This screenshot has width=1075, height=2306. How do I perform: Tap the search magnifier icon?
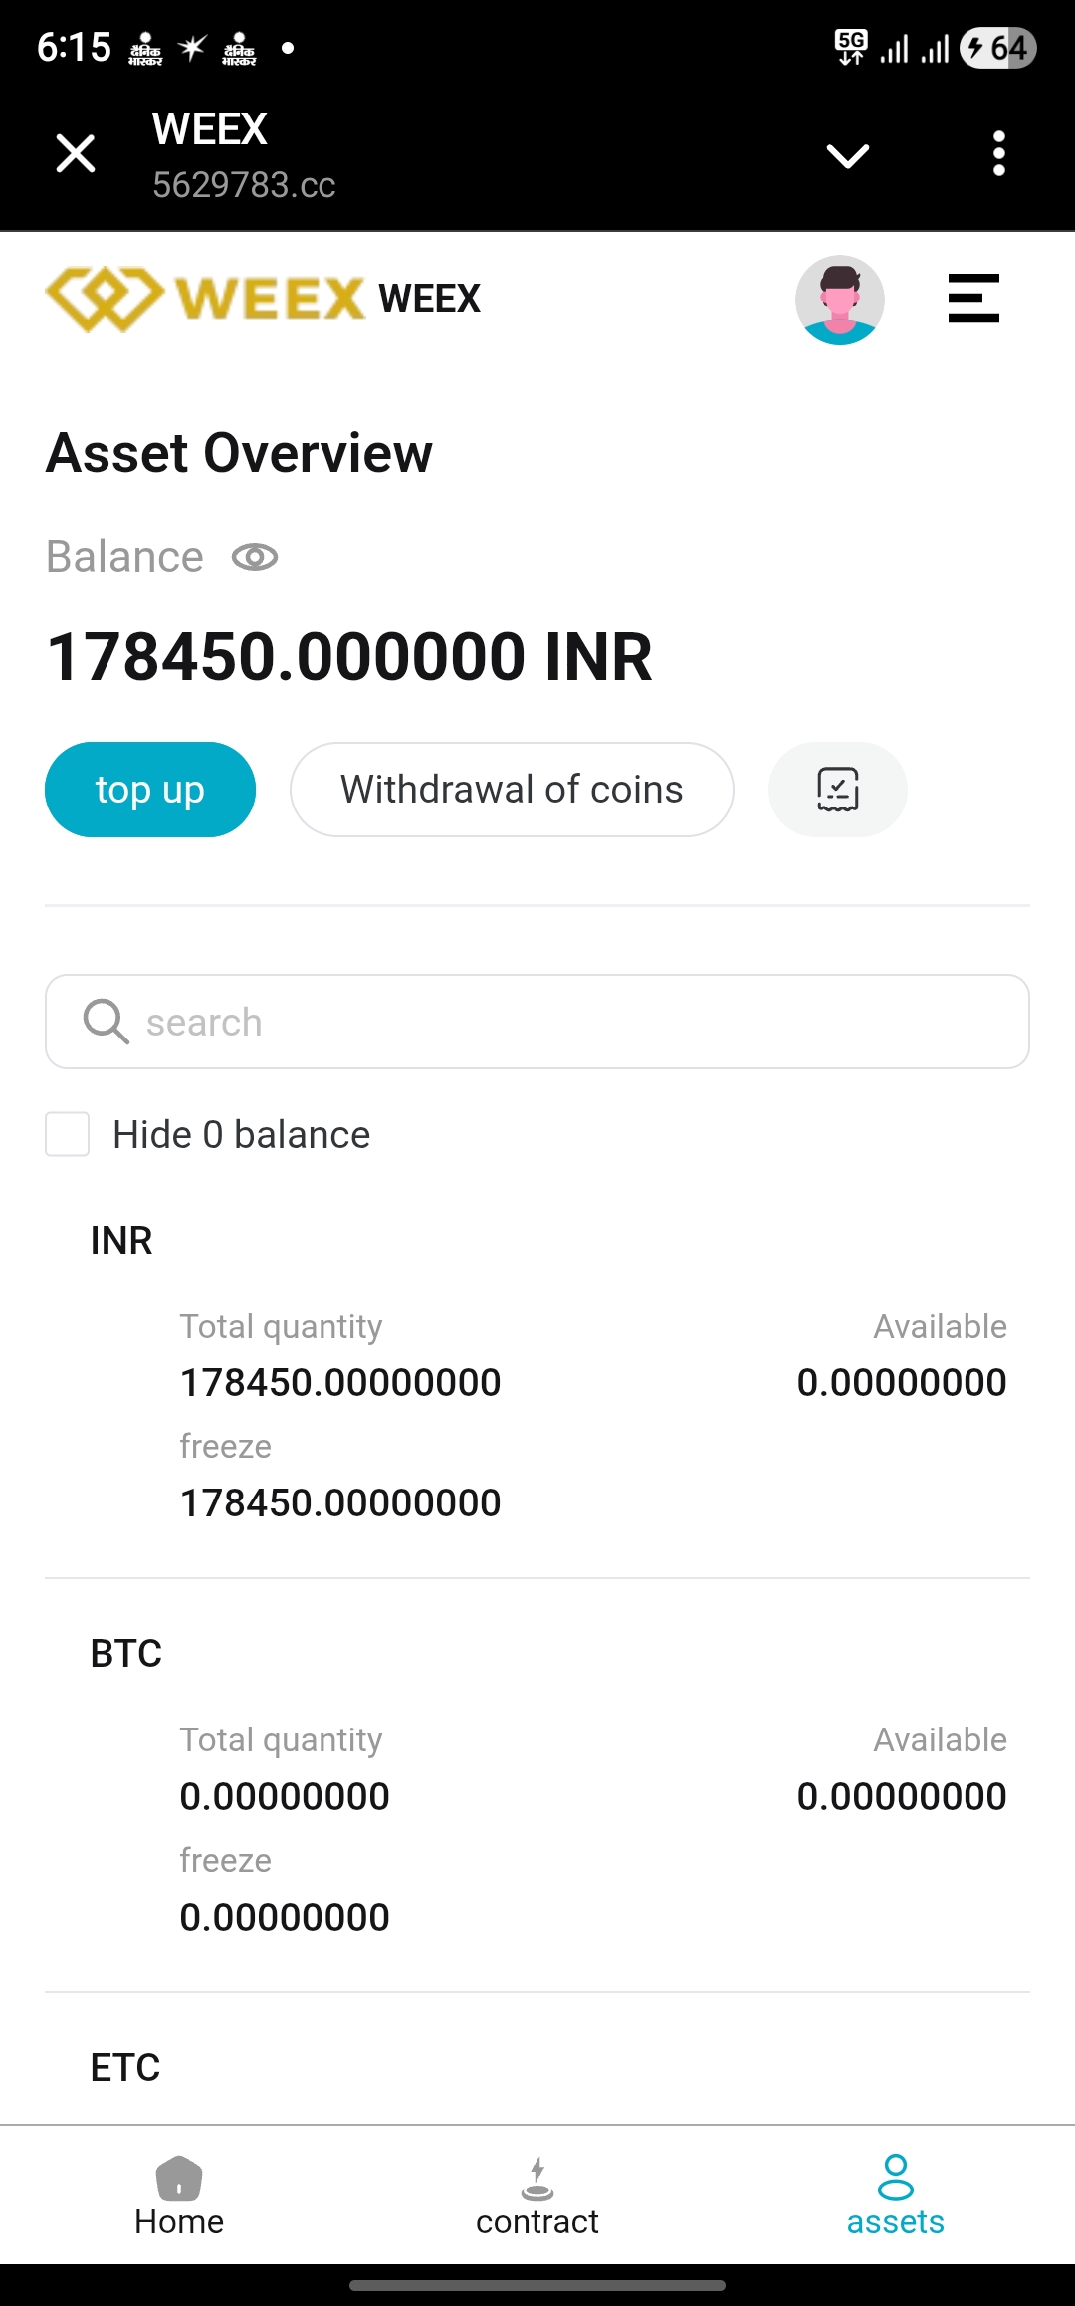[x=106, y=1022]
